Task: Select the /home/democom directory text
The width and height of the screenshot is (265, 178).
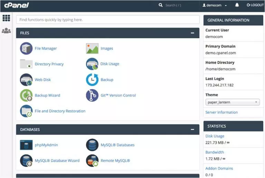Action: point(220,69)
